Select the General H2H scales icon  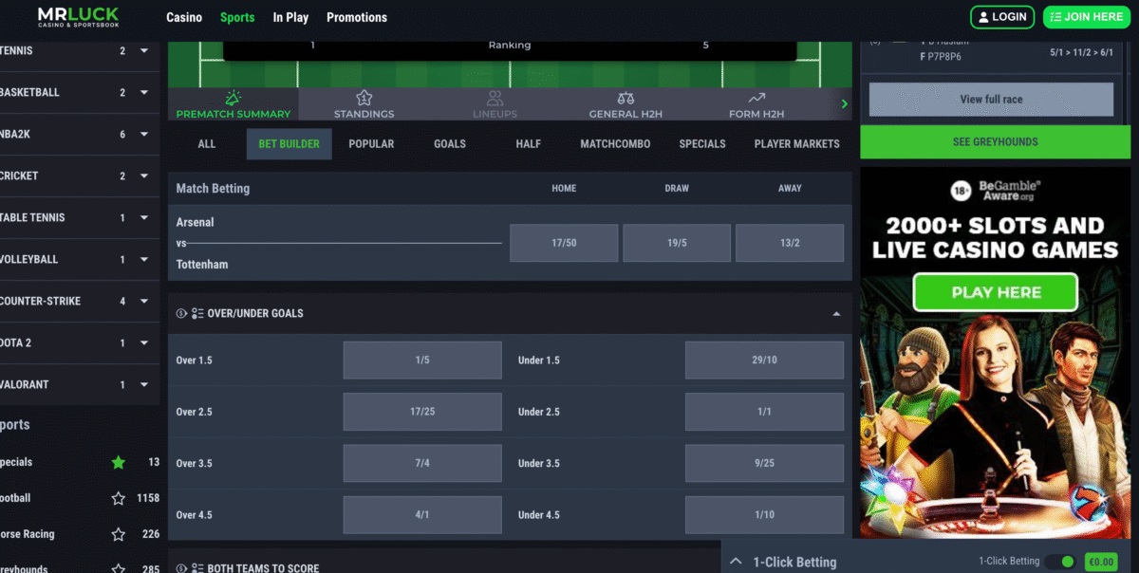(x=626, y=98)
